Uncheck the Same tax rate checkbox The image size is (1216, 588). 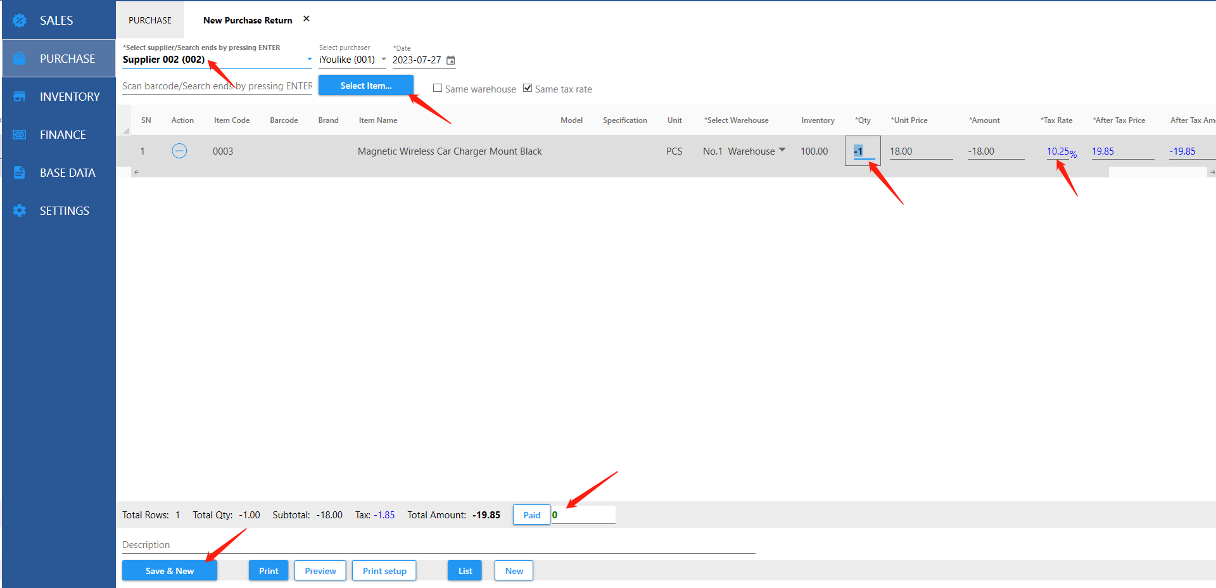point(528,88)
